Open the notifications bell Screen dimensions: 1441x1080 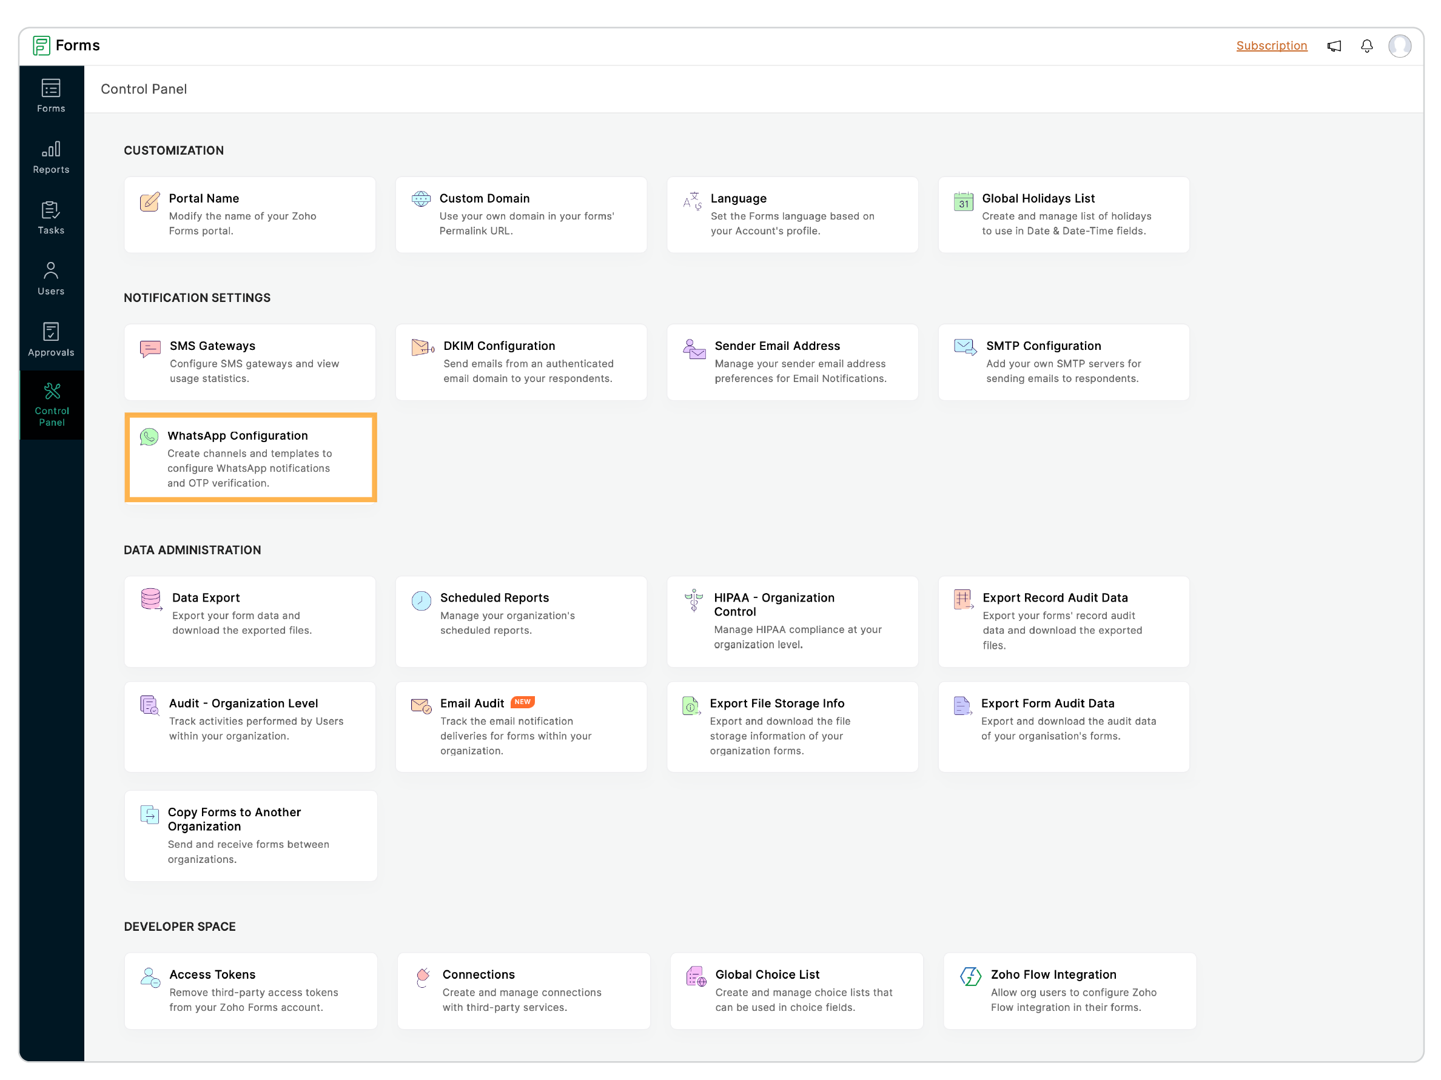[1366, 45]
